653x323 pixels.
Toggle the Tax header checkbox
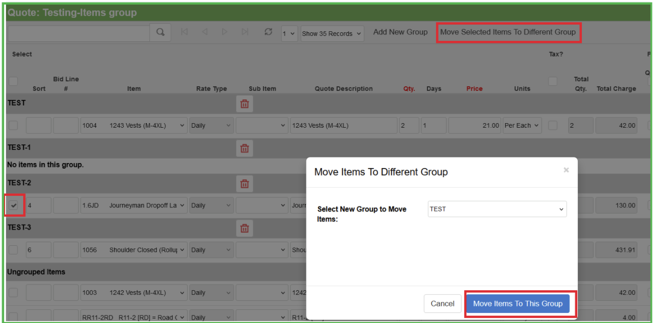pos(553,81)
